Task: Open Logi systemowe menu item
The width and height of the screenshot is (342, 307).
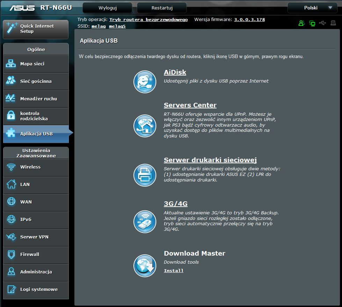Action: click(x=36, y=290)
